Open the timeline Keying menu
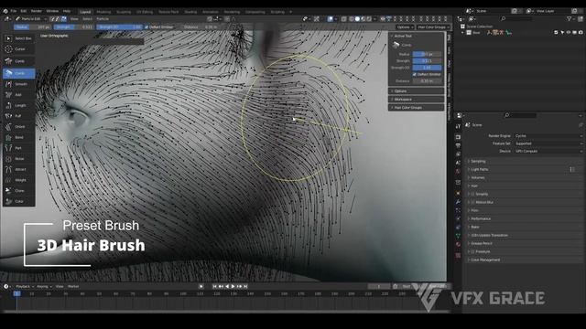This screenshot has width=586, height=329. coord(44,286)
